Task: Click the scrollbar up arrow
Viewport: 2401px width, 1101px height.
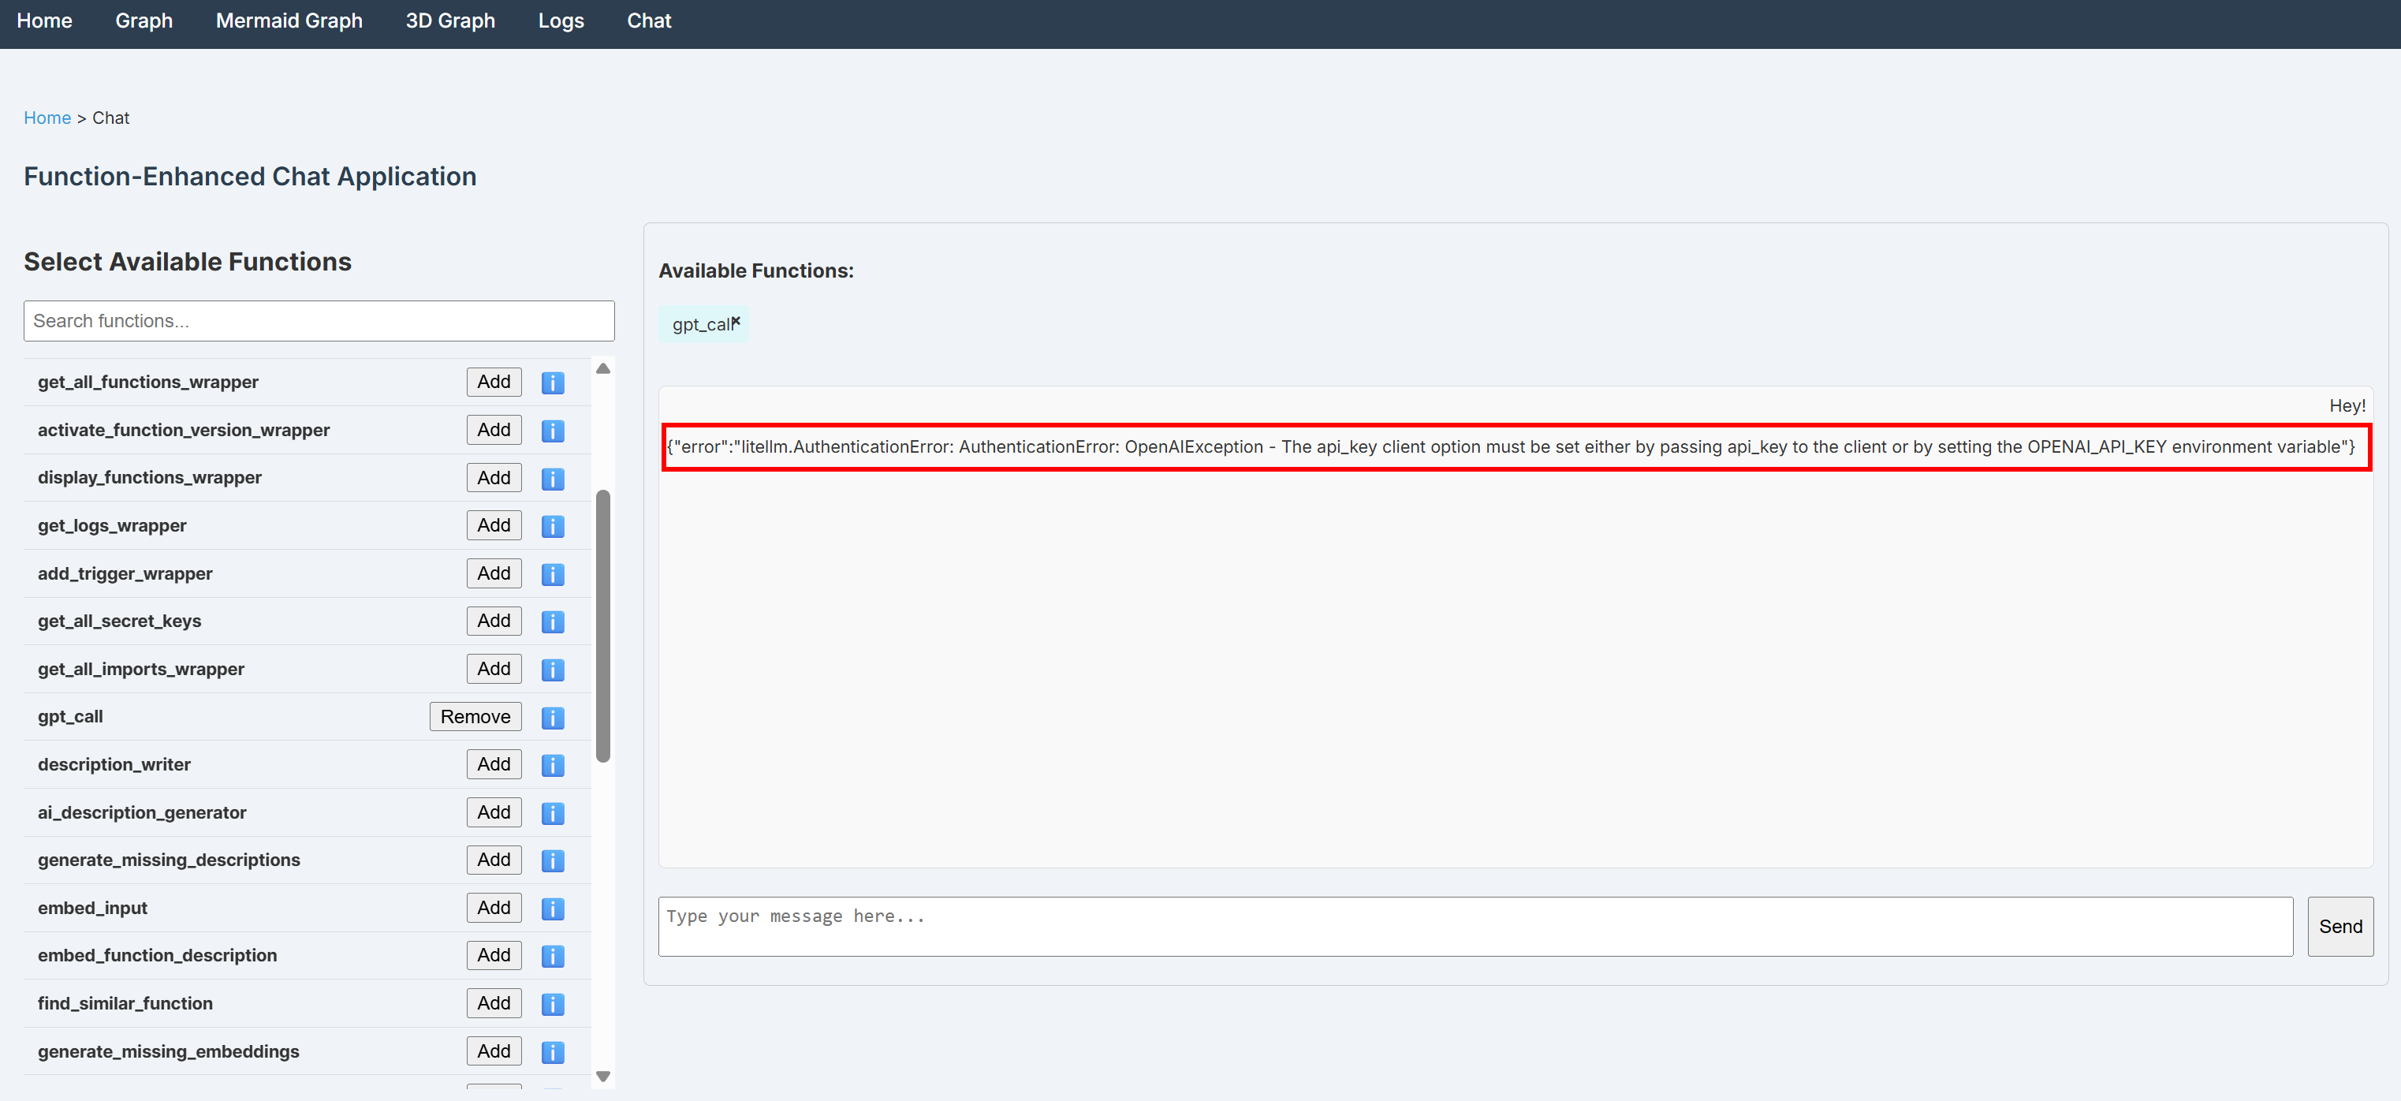Action: point(603,368)
